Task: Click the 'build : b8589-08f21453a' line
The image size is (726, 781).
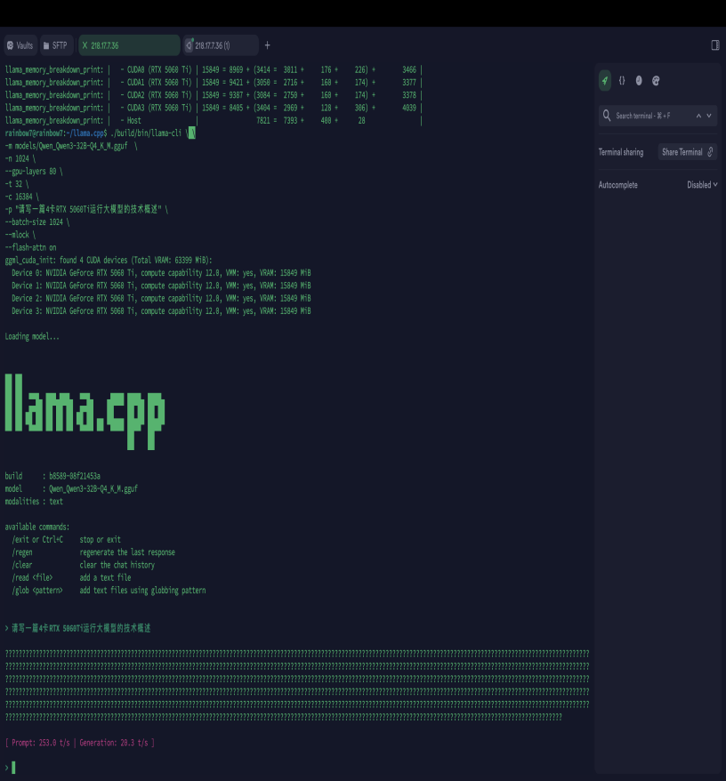Action: tap(52, 476)
